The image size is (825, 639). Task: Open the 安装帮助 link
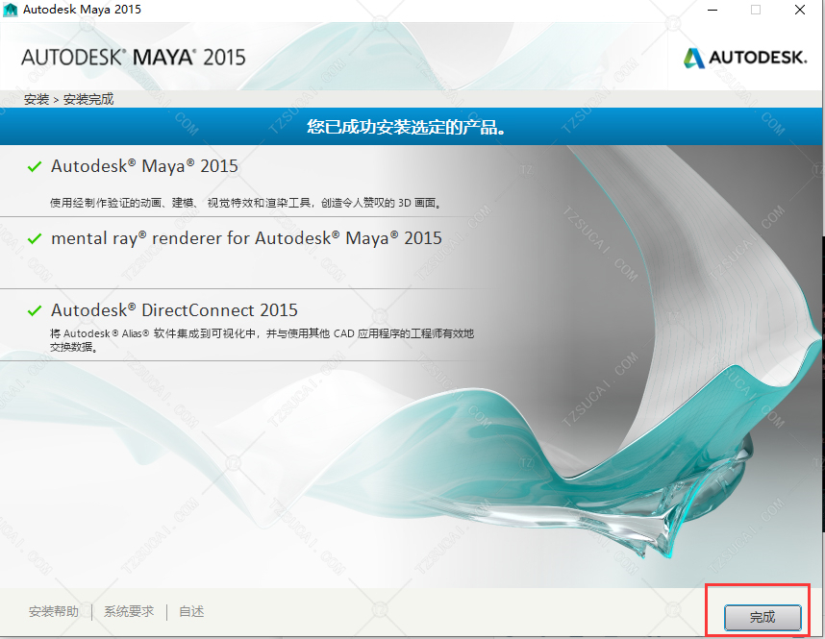pyautogui.click(x=54, y=612)
